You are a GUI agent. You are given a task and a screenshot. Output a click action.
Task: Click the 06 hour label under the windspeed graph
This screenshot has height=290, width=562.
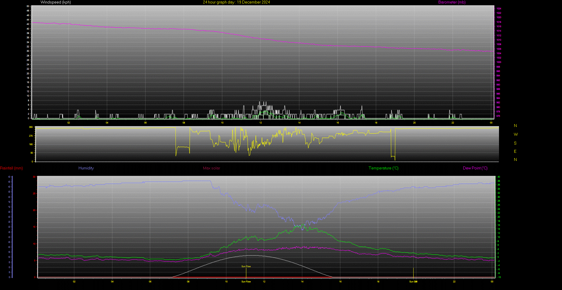(x=145, y=123)
